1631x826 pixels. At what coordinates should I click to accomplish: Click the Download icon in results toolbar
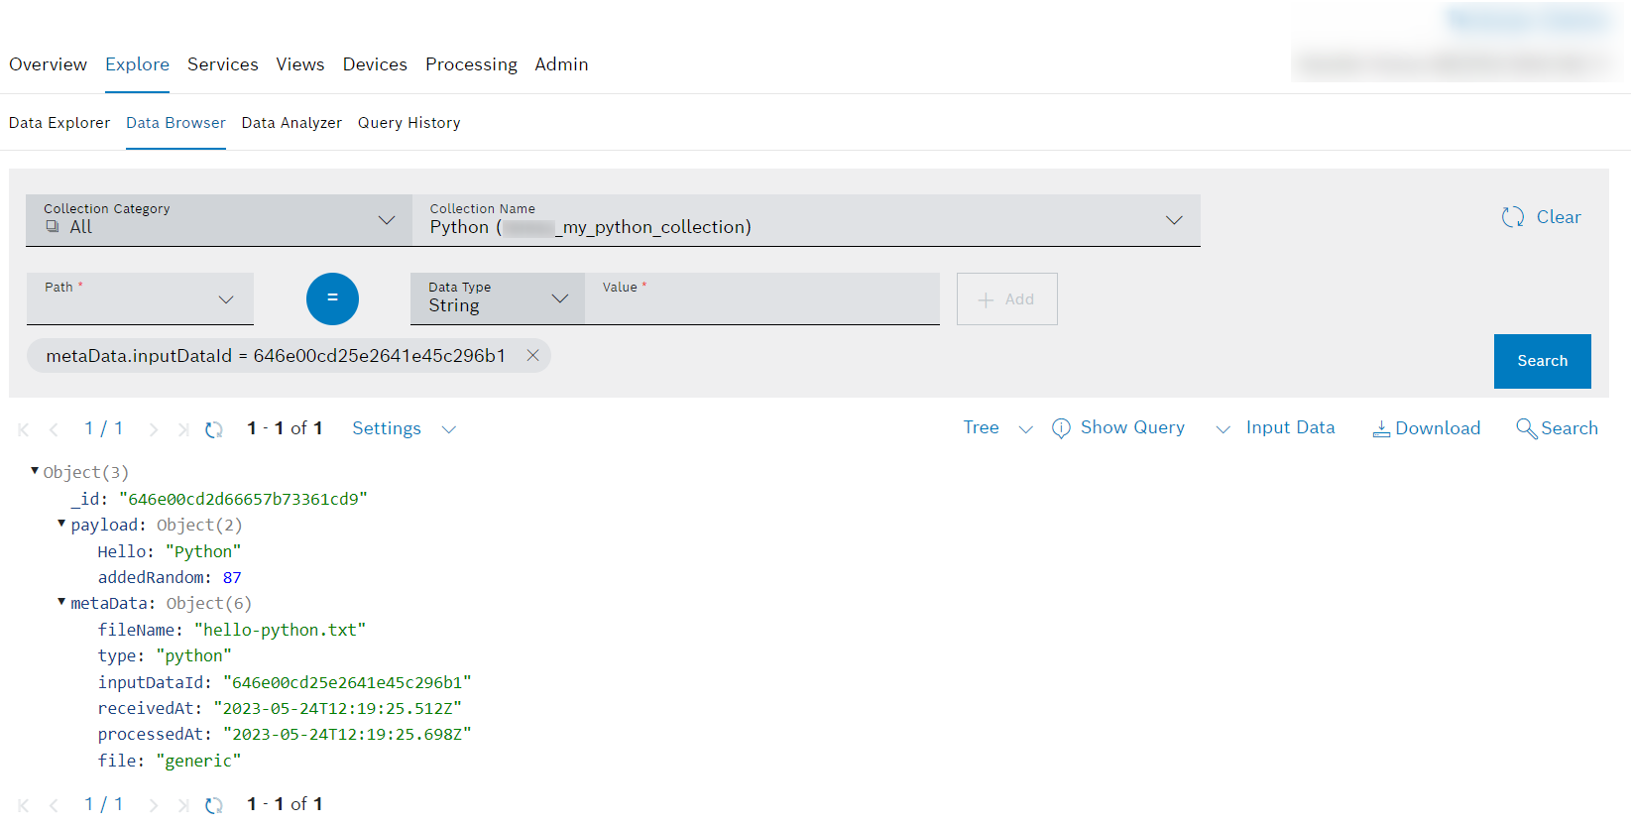click(1380, 428)
